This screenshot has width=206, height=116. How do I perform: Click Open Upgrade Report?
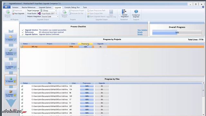click(x=96, y=16)
